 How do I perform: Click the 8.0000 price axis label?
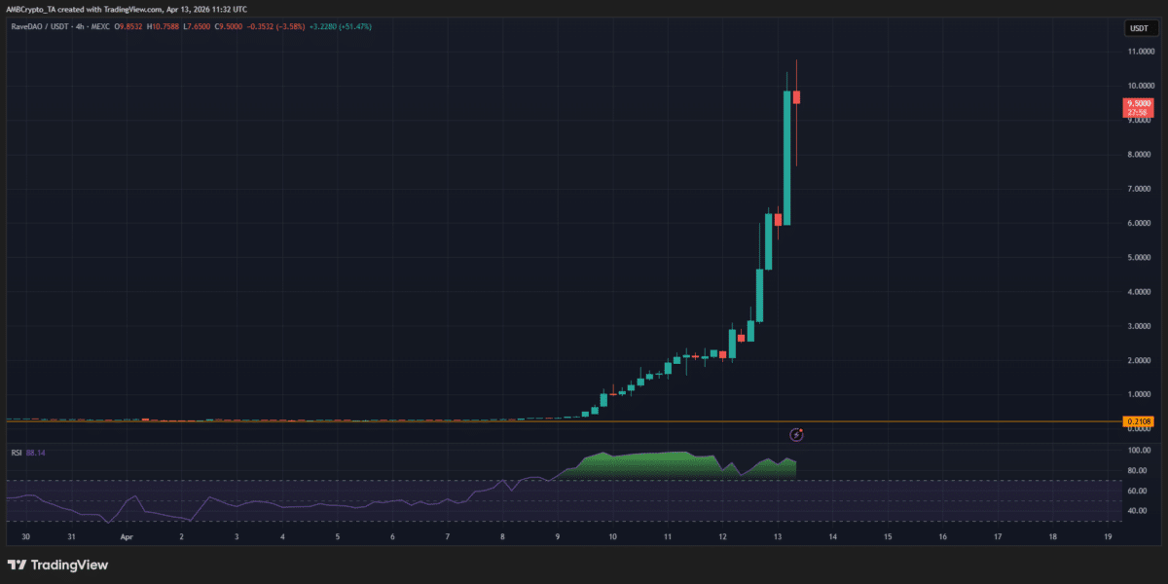[1139, 155]
